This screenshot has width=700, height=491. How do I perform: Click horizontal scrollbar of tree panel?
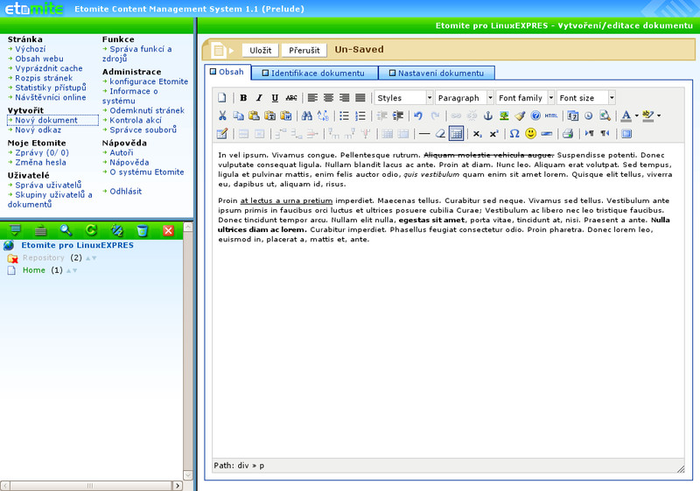pos(91,486)
